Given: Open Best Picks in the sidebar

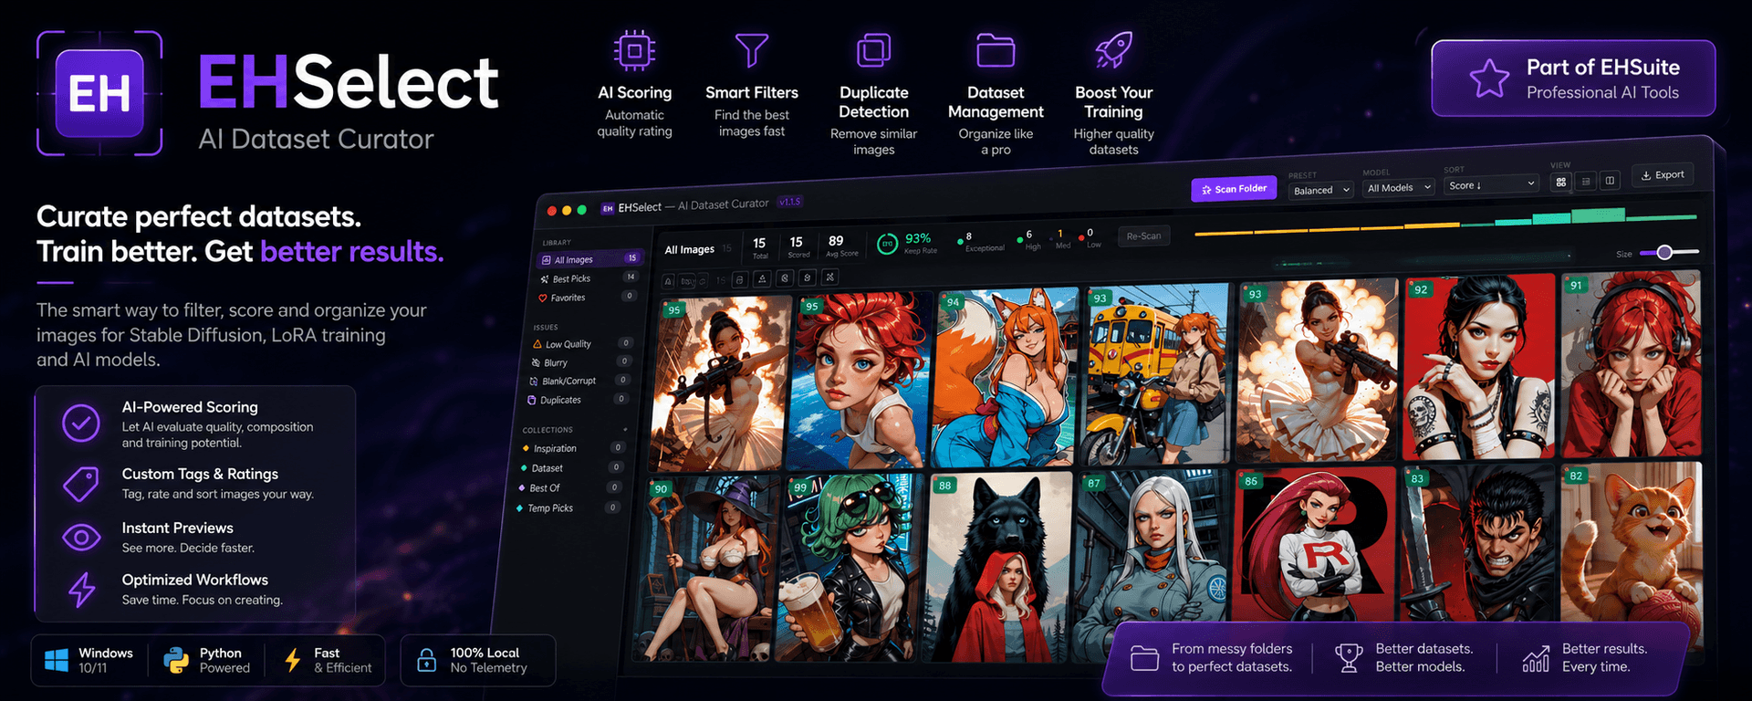Looking at the screenshot, I should 588,278.
